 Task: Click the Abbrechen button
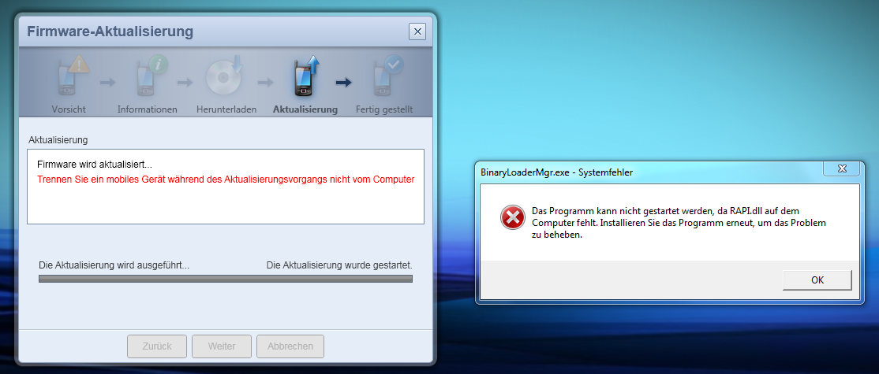pos(290,346)
